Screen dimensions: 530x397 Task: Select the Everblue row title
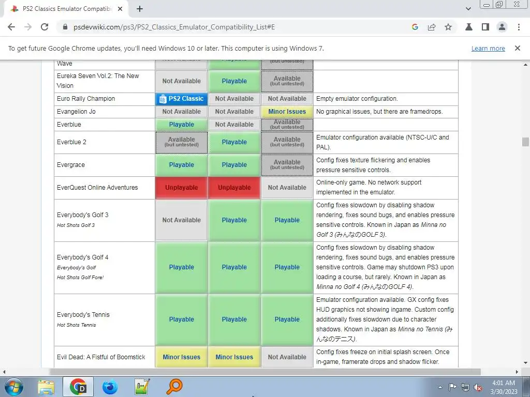coord(69,124)
